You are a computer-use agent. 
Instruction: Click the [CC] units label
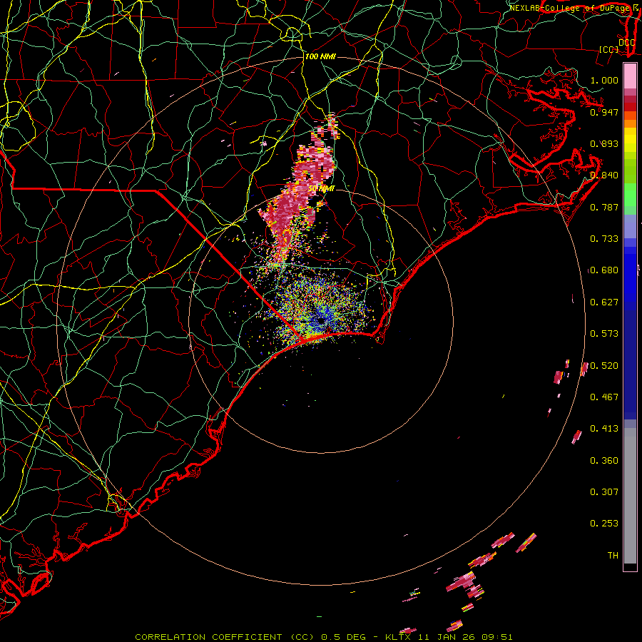point(609,50)
